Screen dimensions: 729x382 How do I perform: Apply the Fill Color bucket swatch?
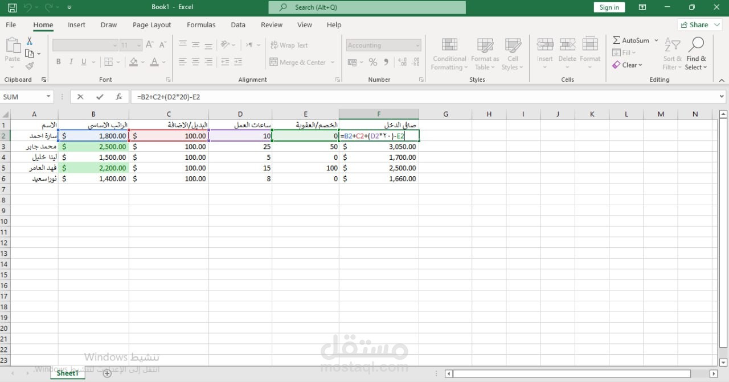(x=134, y=62)
